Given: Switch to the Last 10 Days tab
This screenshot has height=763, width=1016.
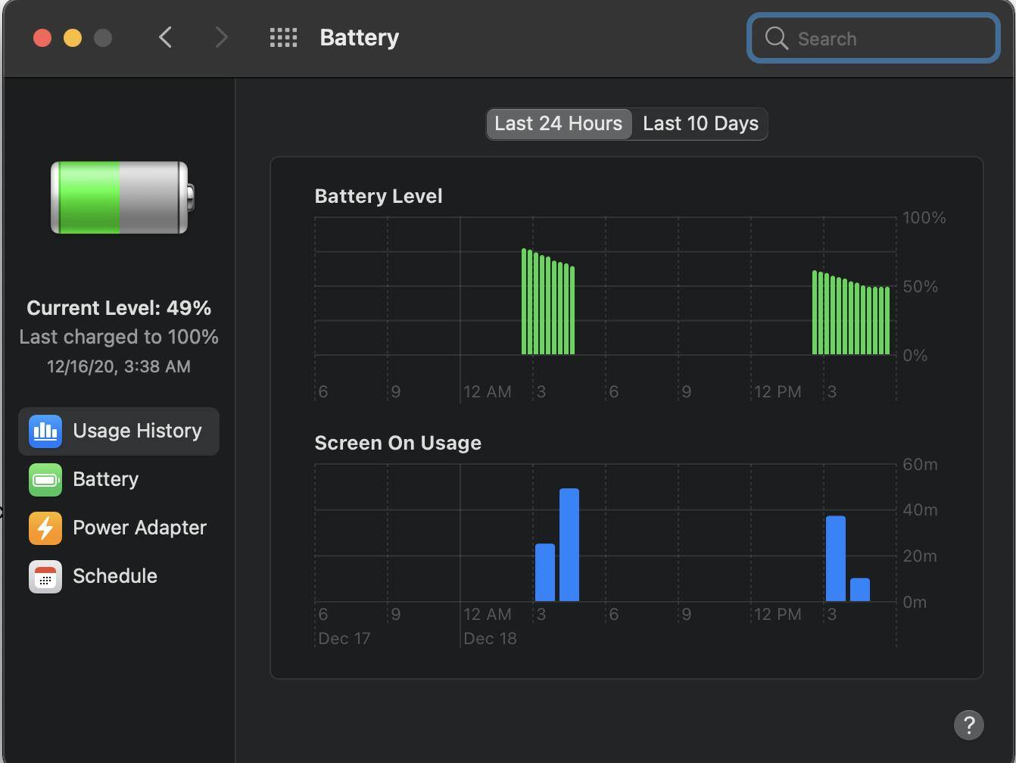Looking at the screenshot, I should [700, 123].
